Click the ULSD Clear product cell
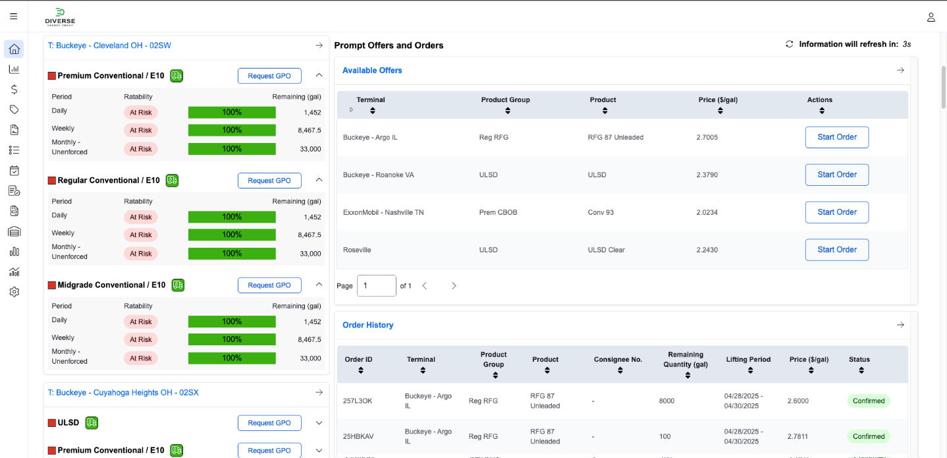947x458 pixels. click(x=607, y=250)
